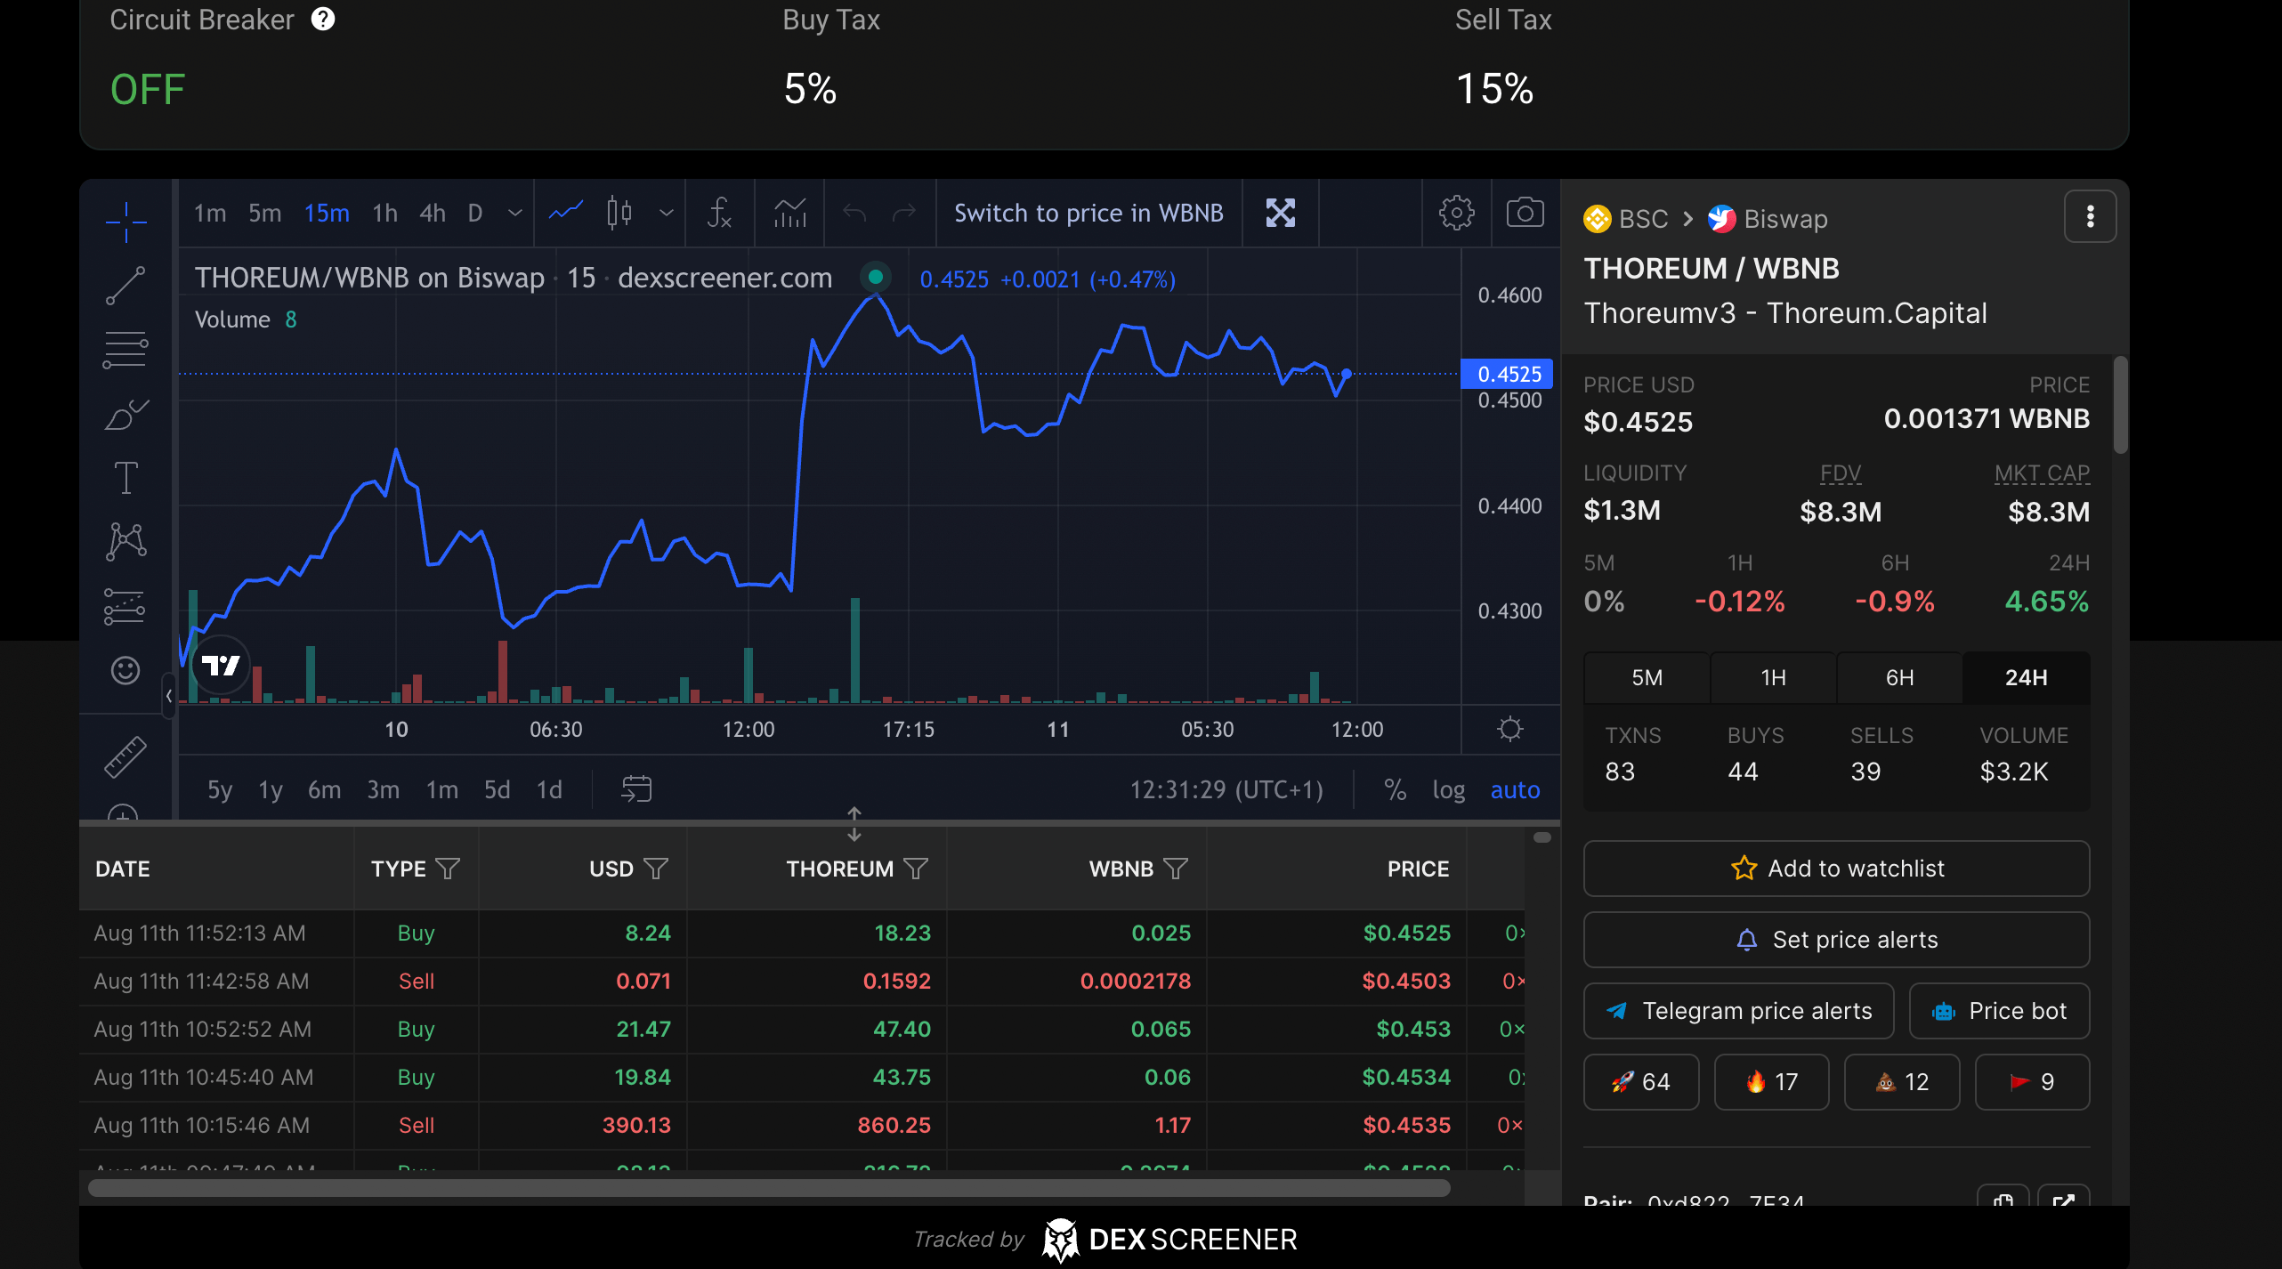Open the chart templates bar icon
Image resolution: width=2282 pixels, height=1269 pixels.
[789, 213]
